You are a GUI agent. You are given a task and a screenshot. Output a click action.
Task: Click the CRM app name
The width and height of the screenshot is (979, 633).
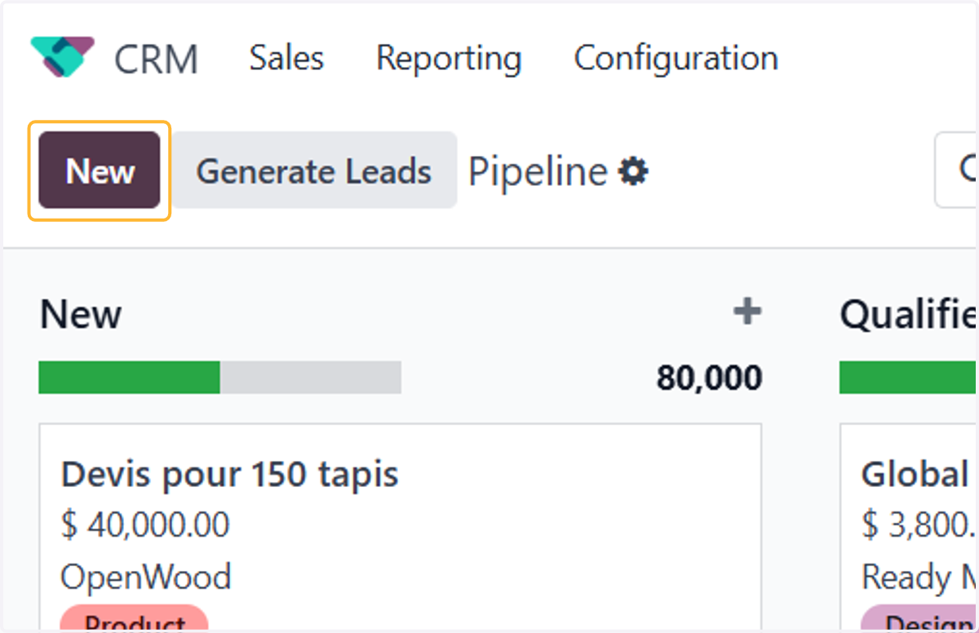(156, 59)
